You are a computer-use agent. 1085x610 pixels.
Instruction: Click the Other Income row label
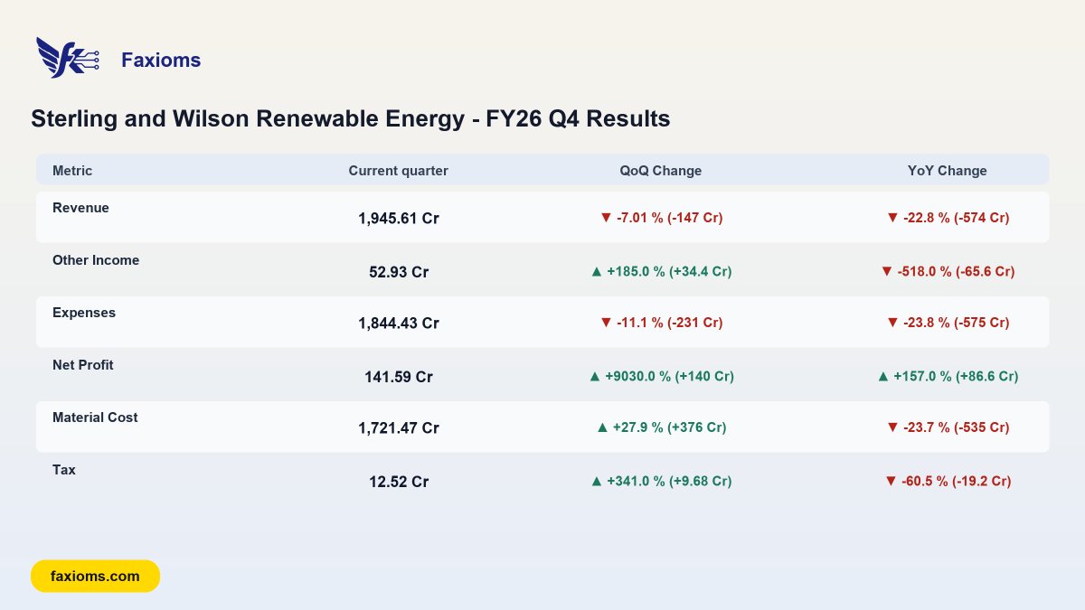[96, 260]
